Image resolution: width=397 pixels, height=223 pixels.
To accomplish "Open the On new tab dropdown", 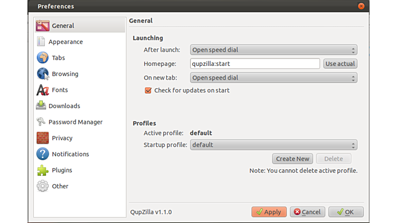I will 273,78.
